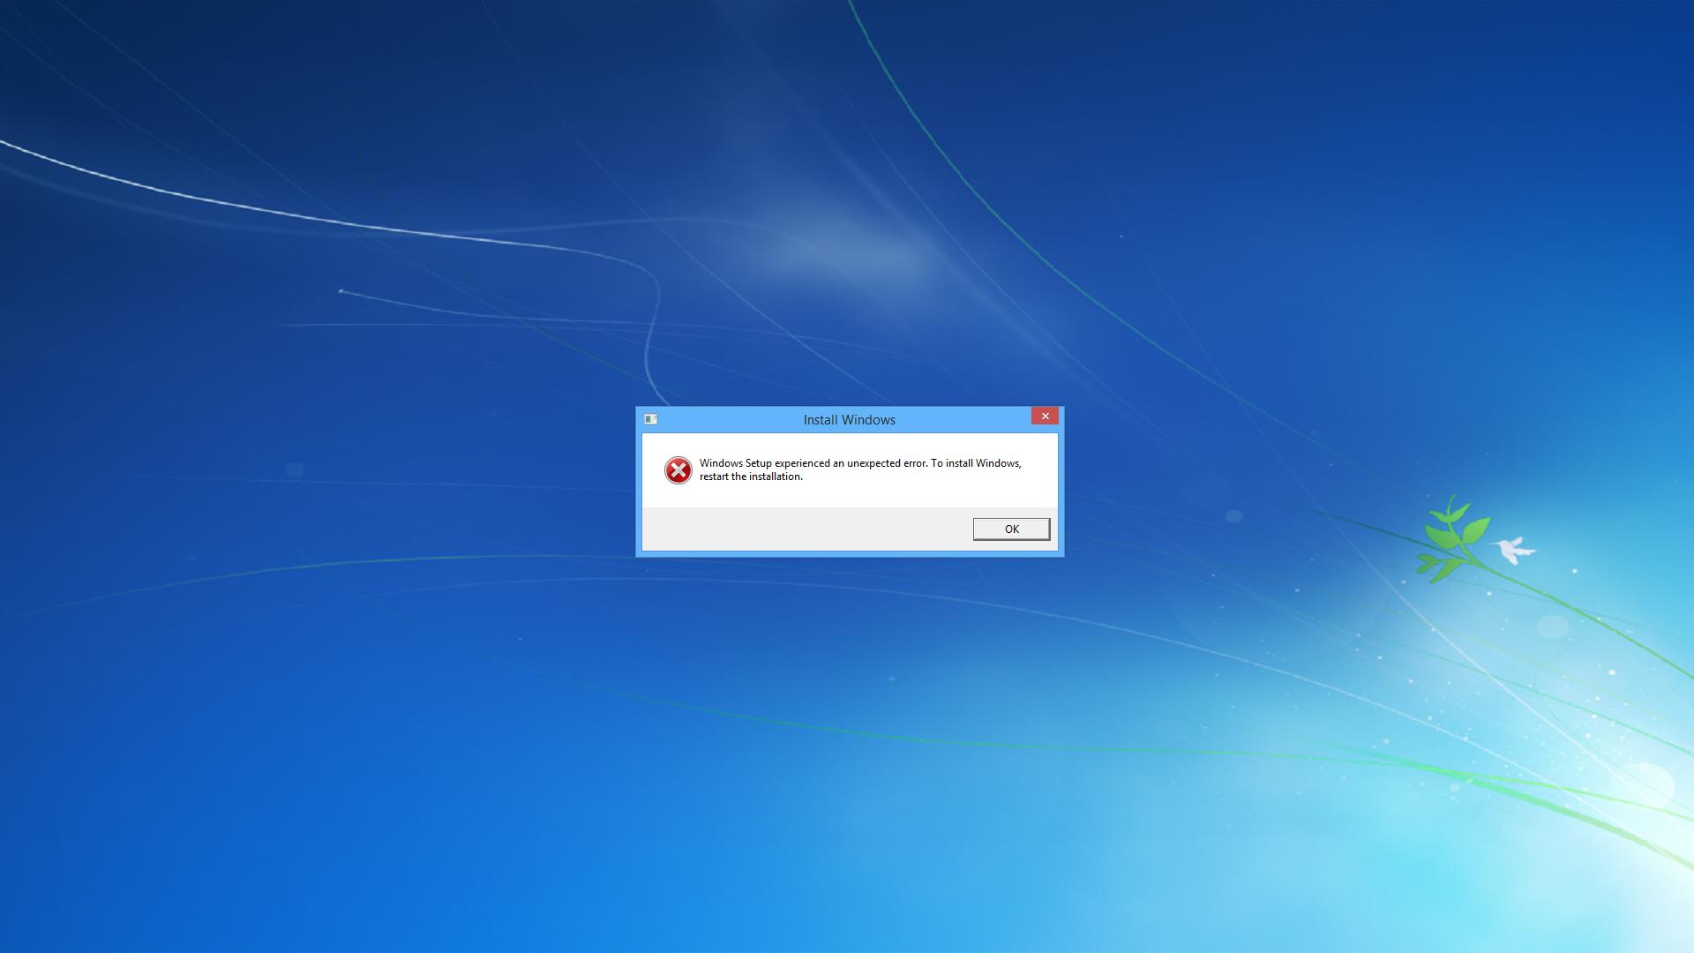Click the Install Windows title text

click(x=849, y=420)
